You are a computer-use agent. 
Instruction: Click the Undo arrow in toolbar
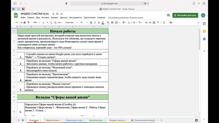17,23
